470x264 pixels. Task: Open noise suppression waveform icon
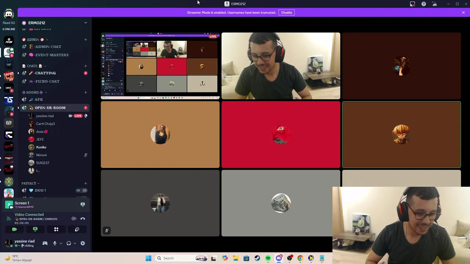[x=74, y=219]
